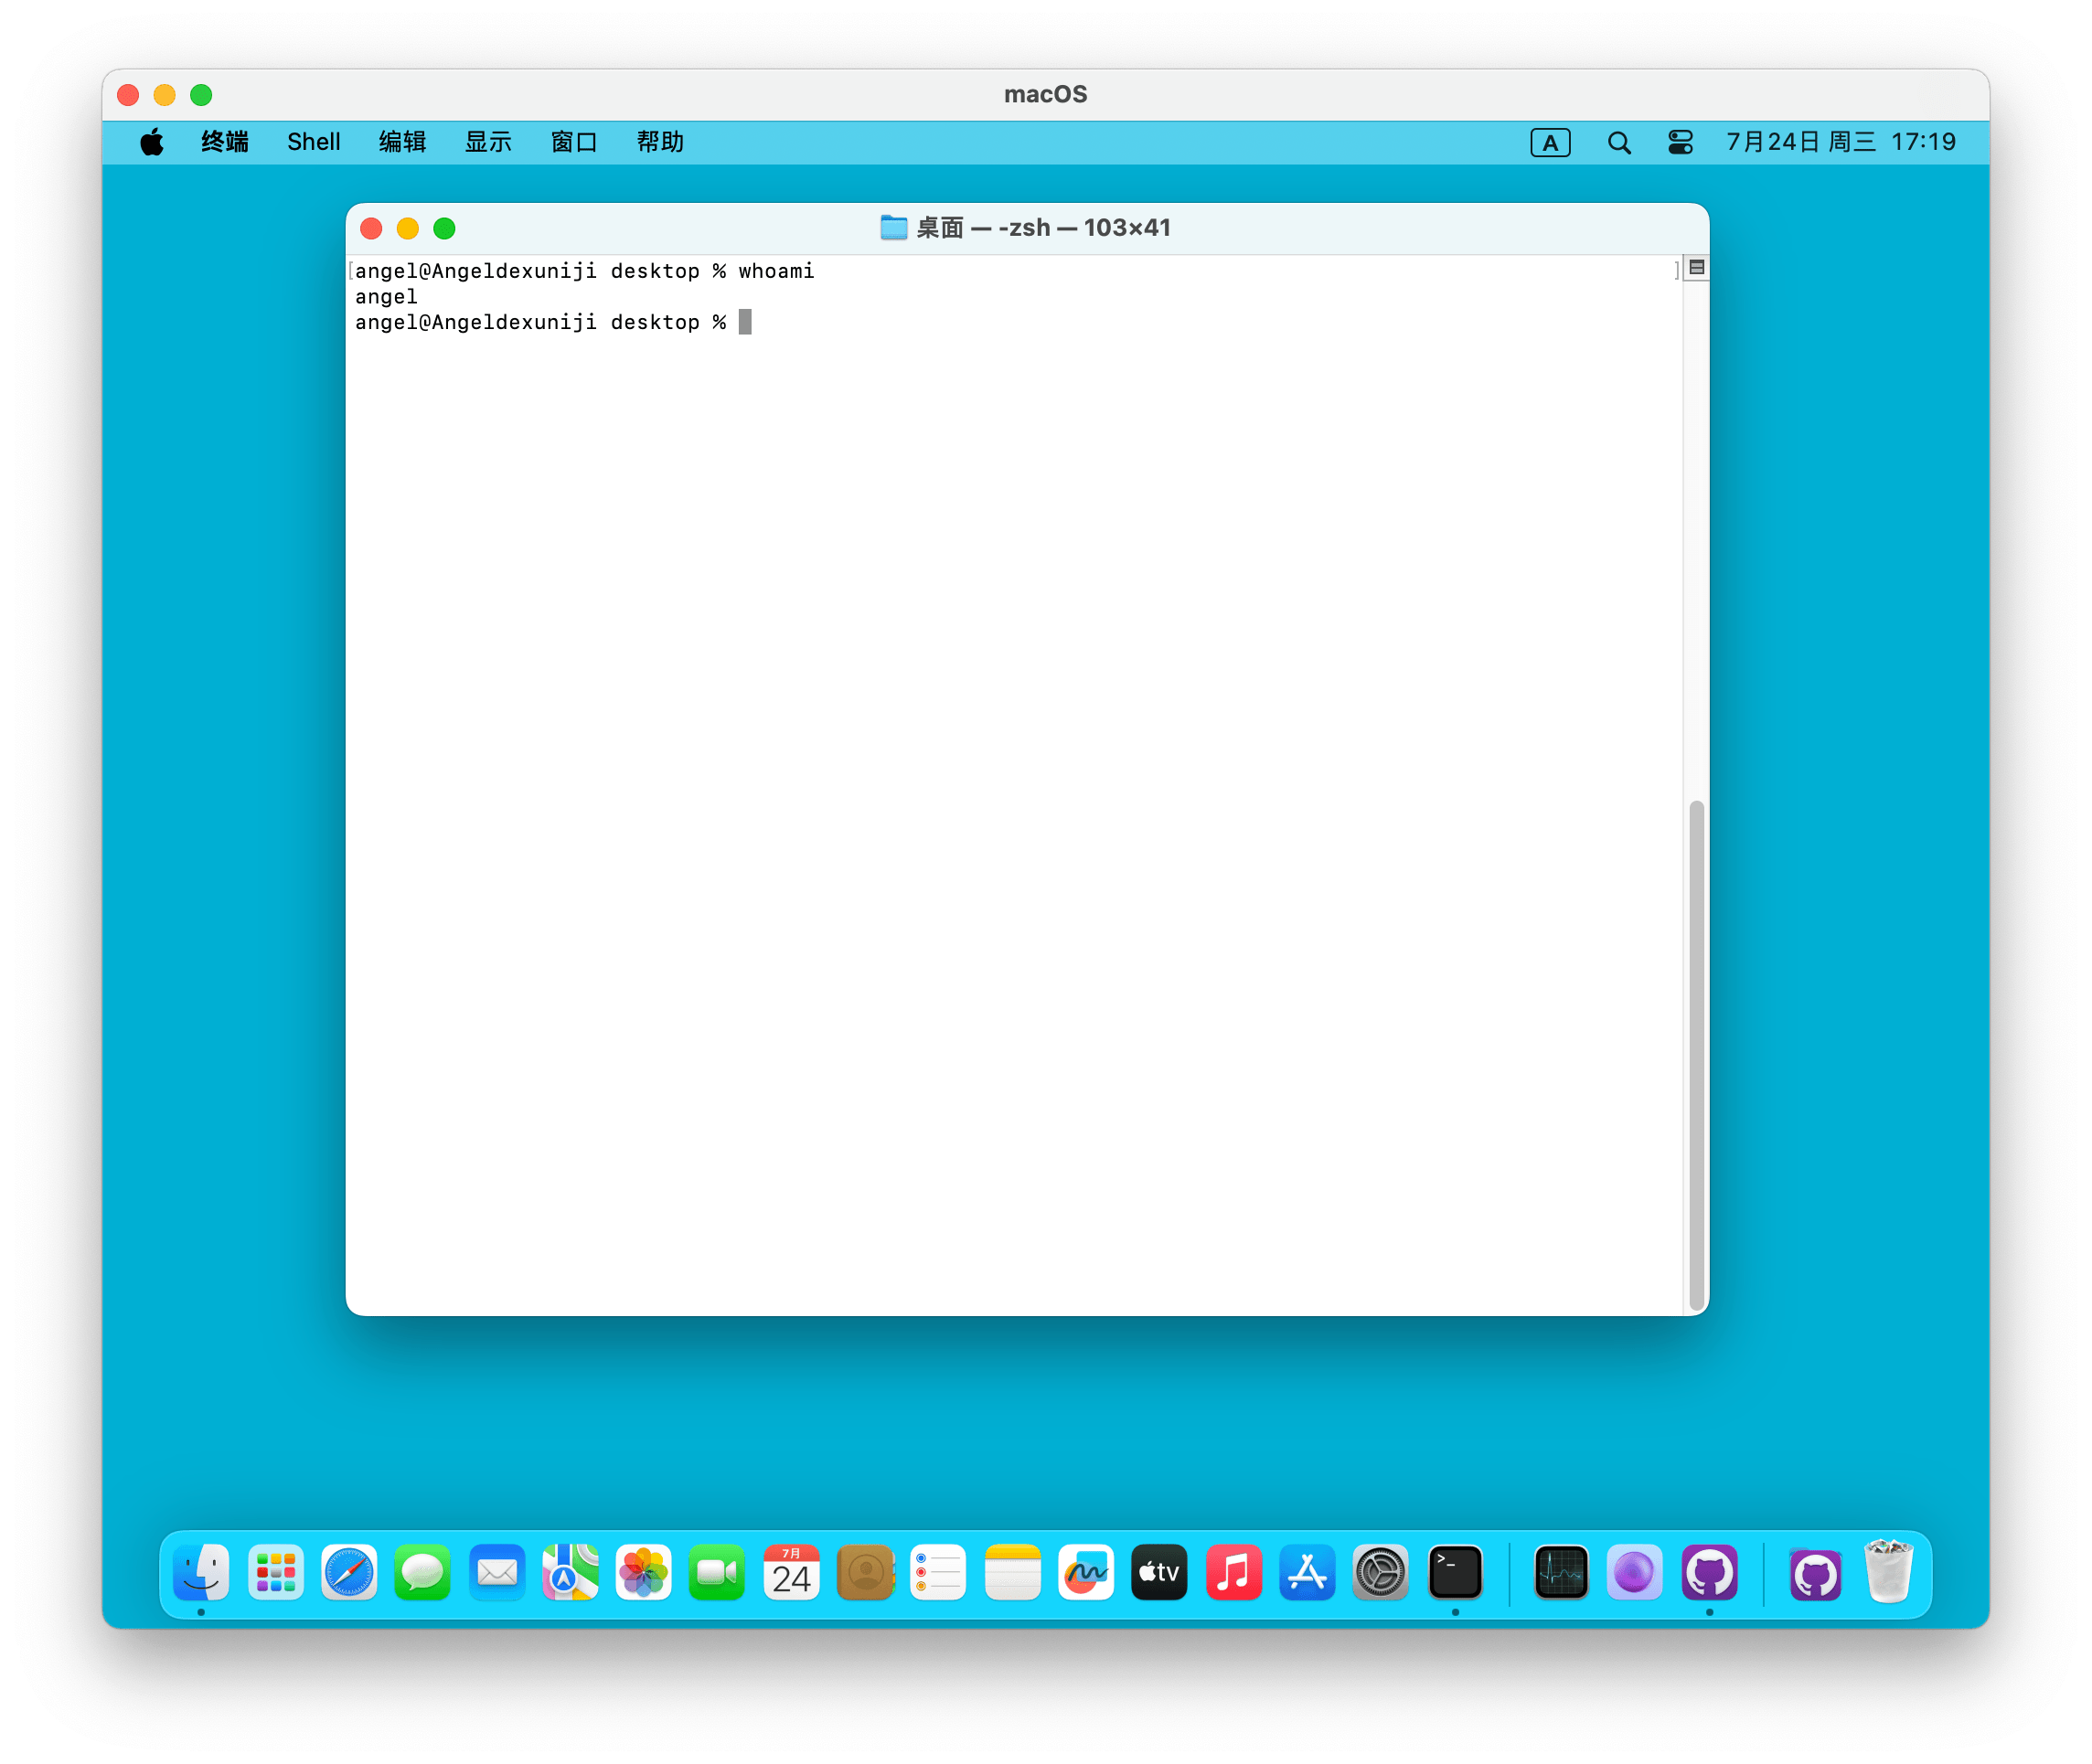This screenshot has height=1764, width=2092.
Task: Open the Terminal icon in Dock
Action: pyautogui.click(x=1455, y=1573)
